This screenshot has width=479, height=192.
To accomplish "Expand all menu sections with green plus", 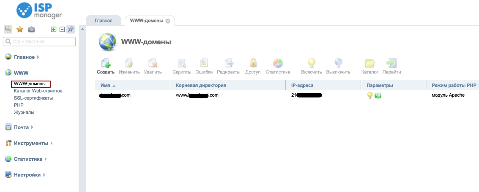I will [x=54, y=30].
